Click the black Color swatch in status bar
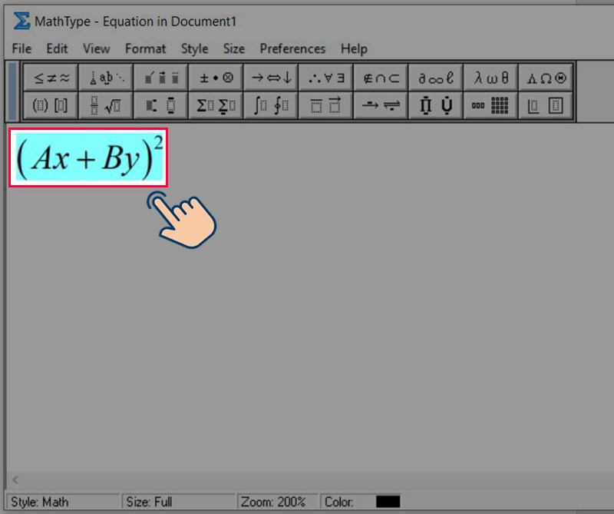 [x=388, y=502]
